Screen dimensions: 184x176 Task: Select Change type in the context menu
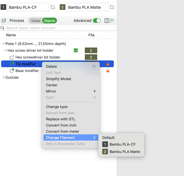[71, 107]
